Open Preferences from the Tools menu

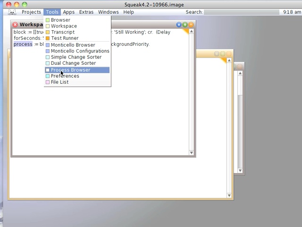pyautogui.click(x=77, y=76)
